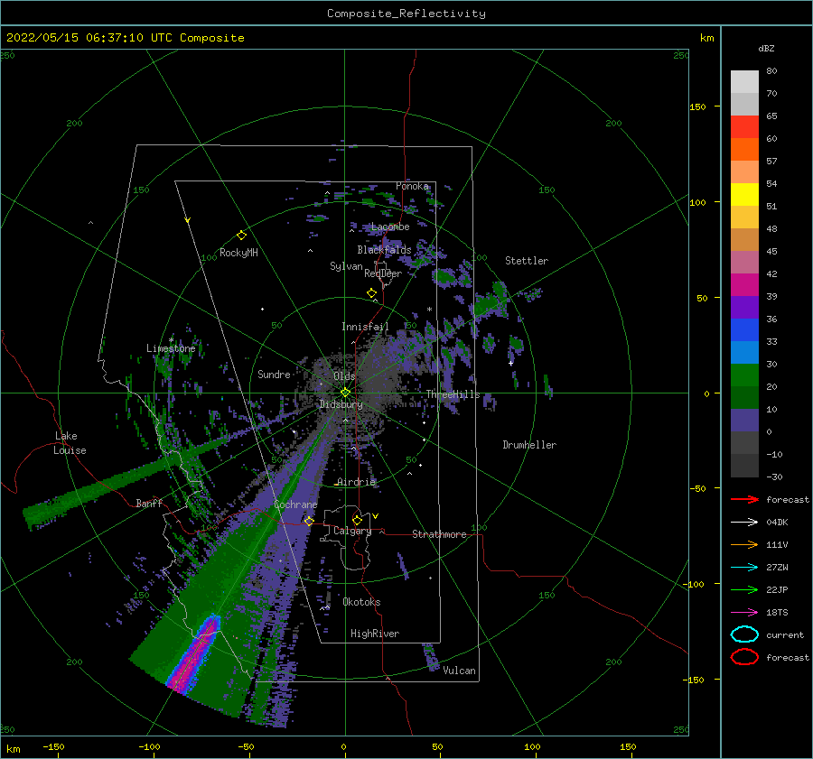This screenshot has width=813, height=759.
Task: Select the Limestone label
Action: [x=171, y=348]
